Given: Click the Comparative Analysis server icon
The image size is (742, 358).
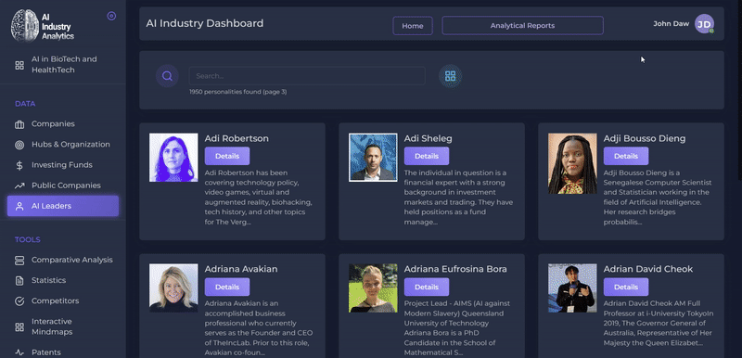Looking at the screenshot, I should tap(19, 261).
